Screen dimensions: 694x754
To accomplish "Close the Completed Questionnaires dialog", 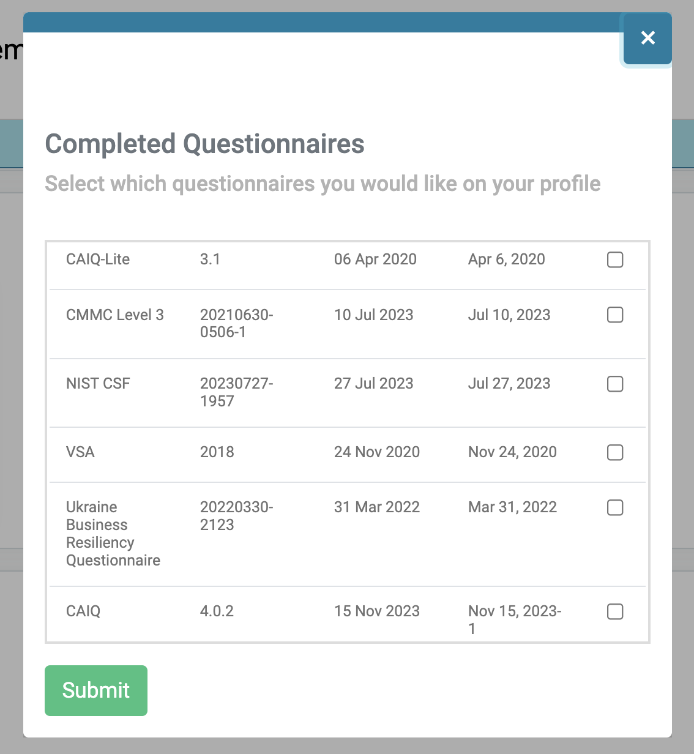I will click(647, 38).
